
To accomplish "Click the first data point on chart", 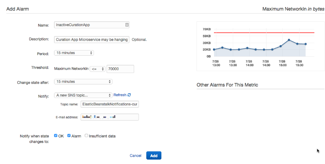I will pyautogui.click(x=214, y=49).
